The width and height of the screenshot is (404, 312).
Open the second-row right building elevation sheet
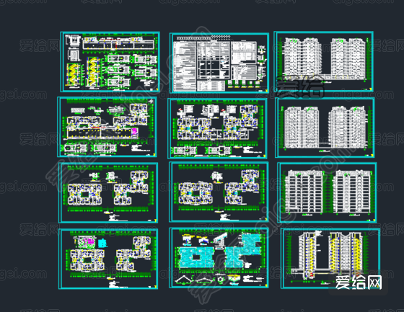[x=325, y=128]
